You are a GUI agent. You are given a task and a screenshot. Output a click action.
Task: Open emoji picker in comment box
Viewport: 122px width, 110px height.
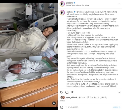[x=62, y=107]
